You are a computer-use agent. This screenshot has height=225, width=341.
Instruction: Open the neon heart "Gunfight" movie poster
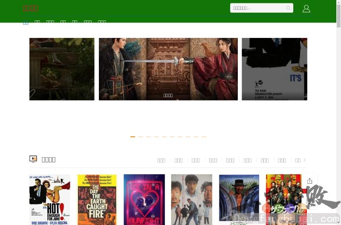click(x=144, y=199)
